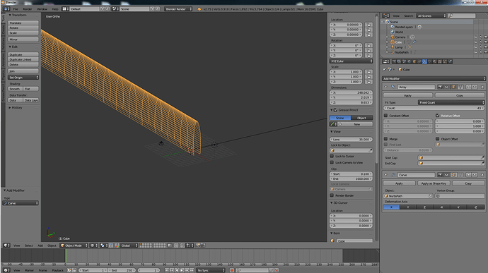Select the Y deformation axis button

pyautogui.click(x=408, y=207)
